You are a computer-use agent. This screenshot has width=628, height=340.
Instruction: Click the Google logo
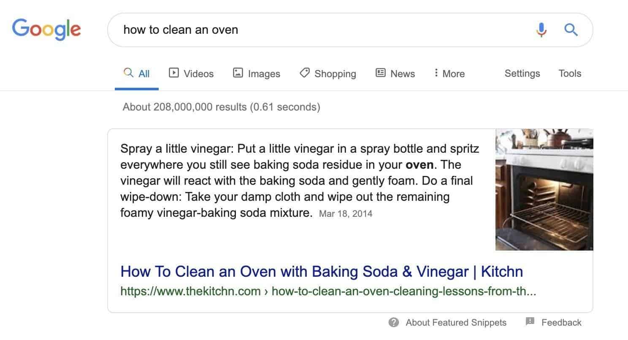(x=46, y=29)
